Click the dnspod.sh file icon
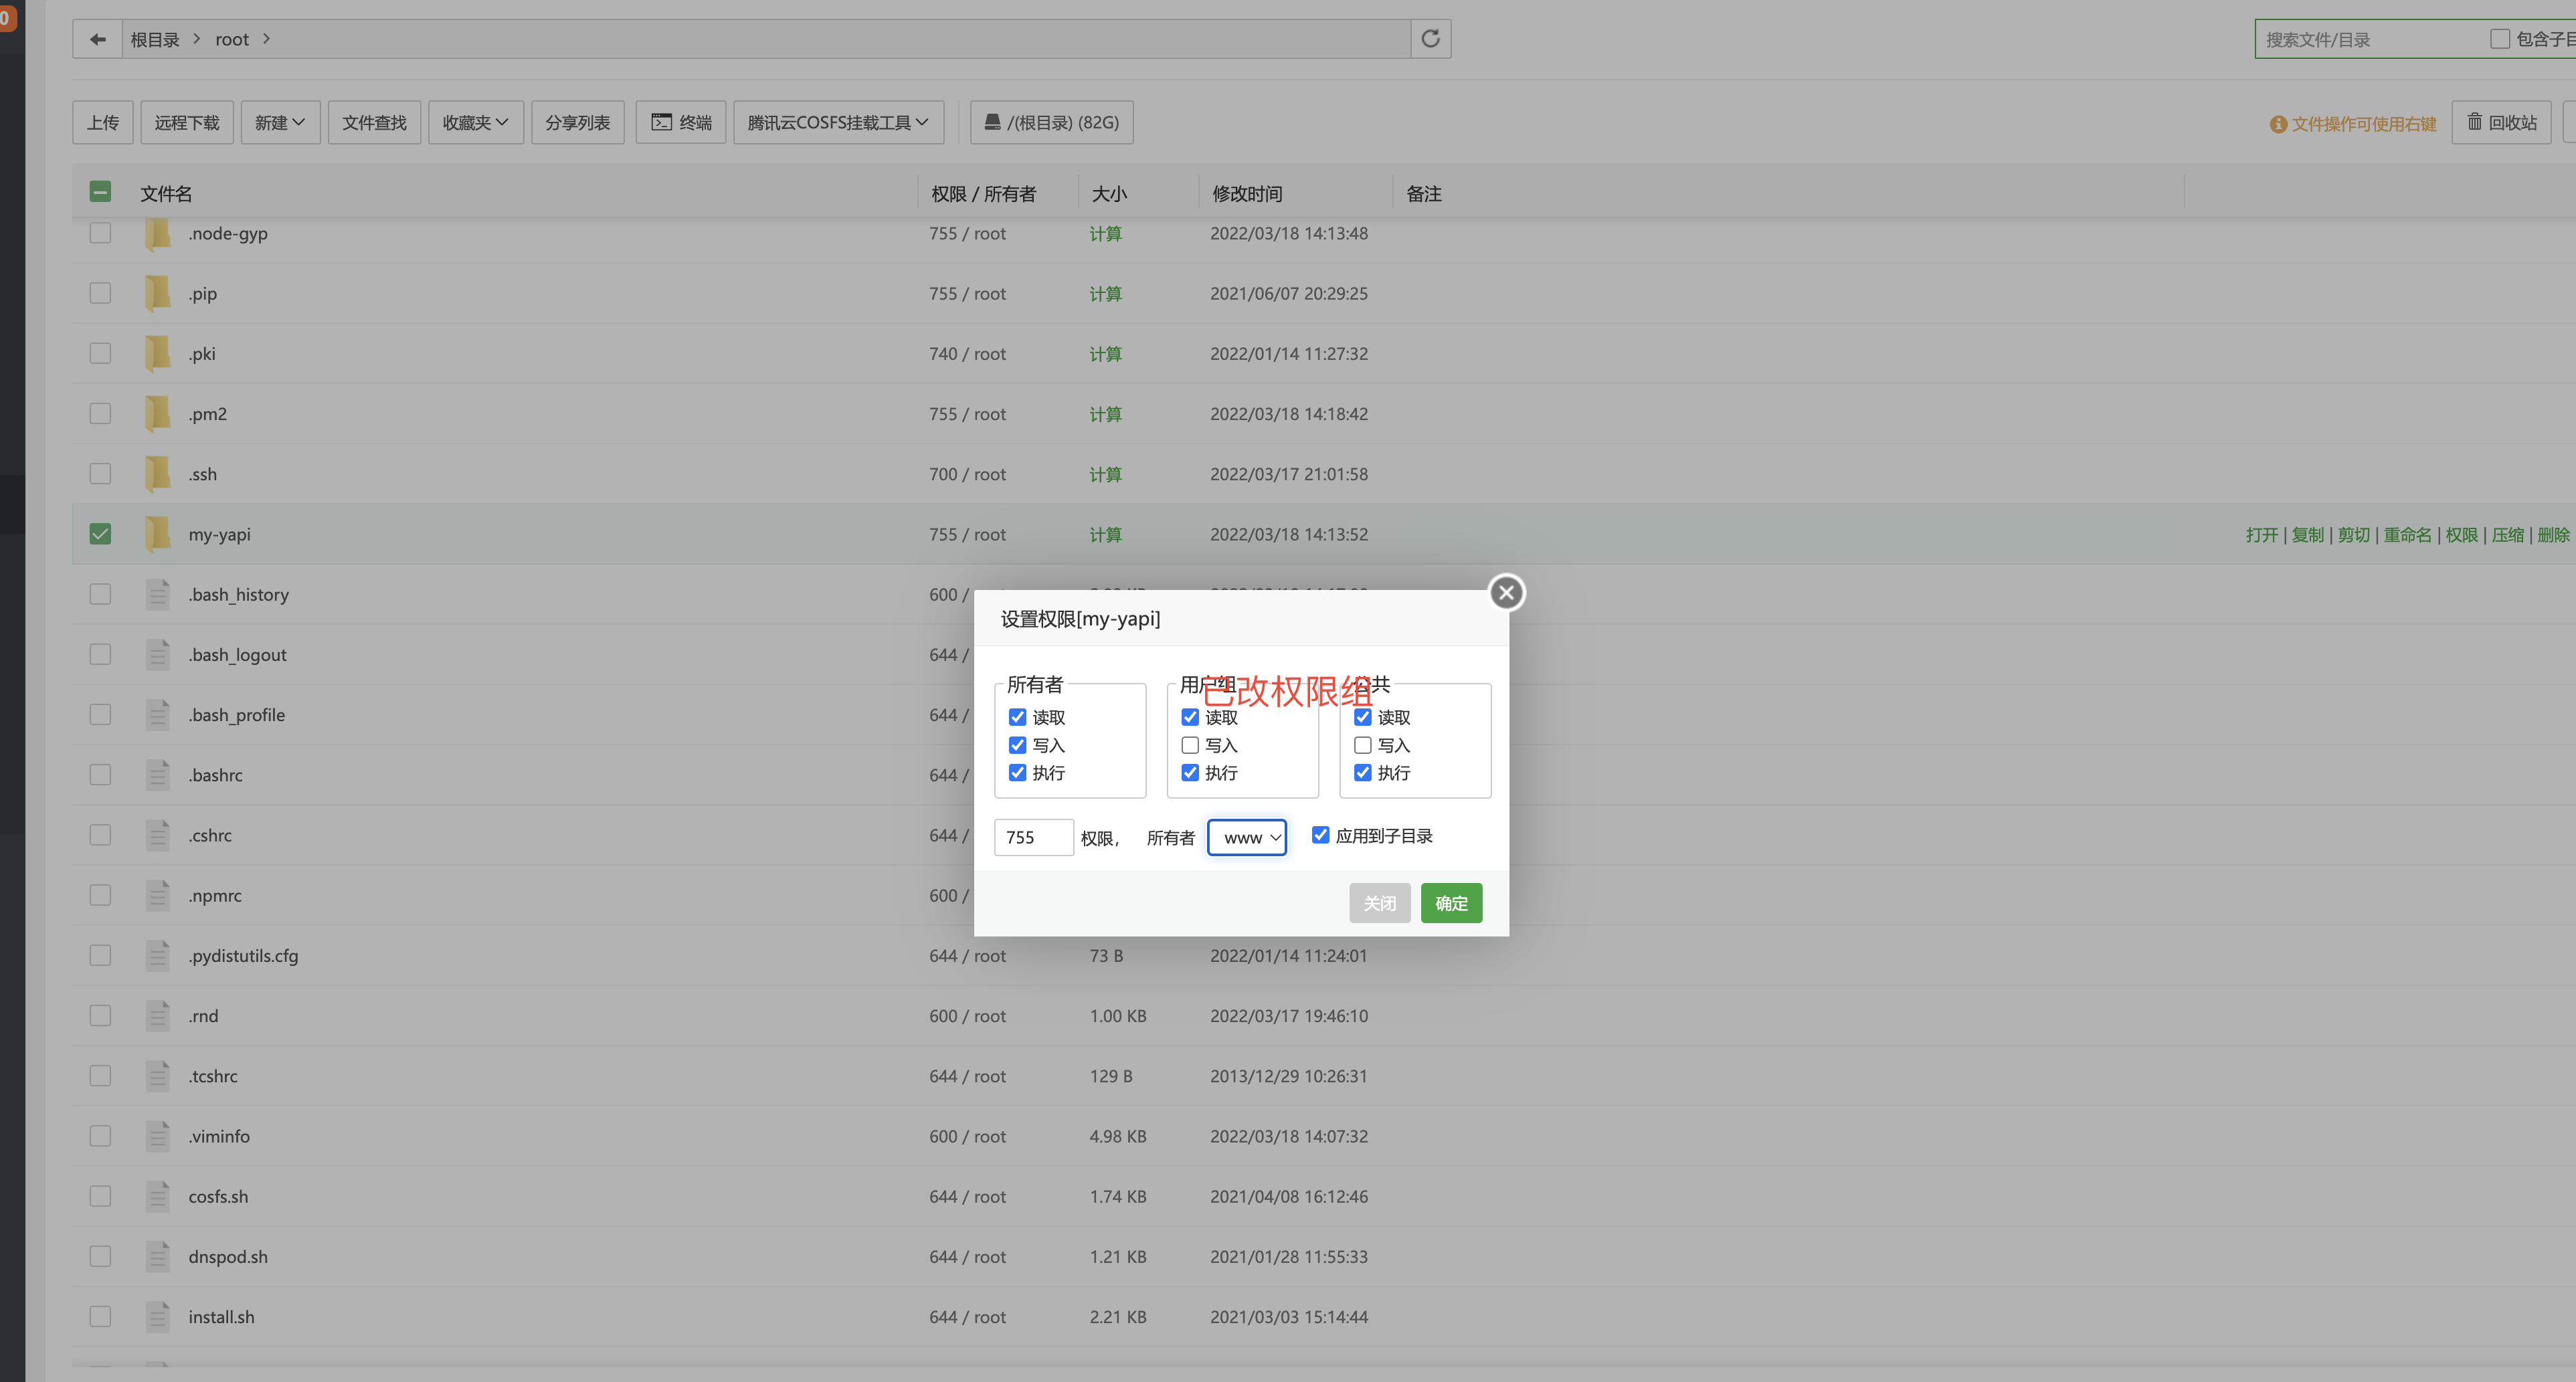The width and height of the screenshot is (2576, 1382). (157, 1256)
